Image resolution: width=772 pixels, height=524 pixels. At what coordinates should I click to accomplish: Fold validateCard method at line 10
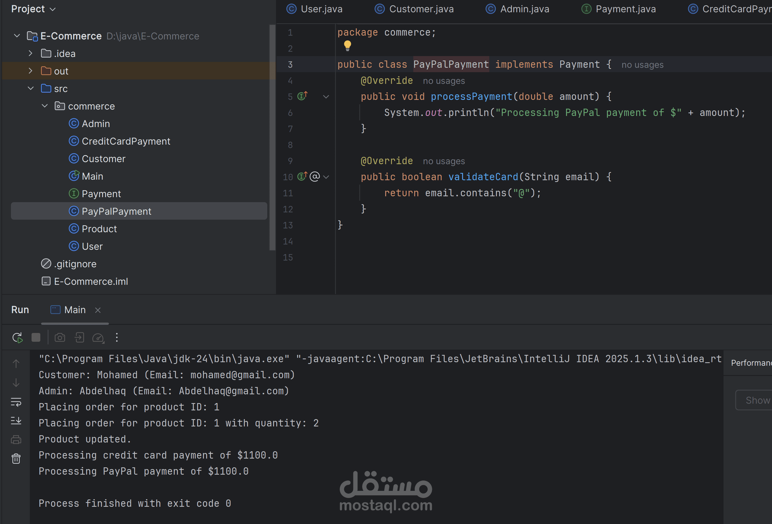click(326, 177)
